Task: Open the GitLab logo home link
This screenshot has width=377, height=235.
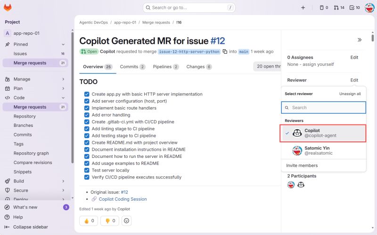Action: tap(8, 8)
